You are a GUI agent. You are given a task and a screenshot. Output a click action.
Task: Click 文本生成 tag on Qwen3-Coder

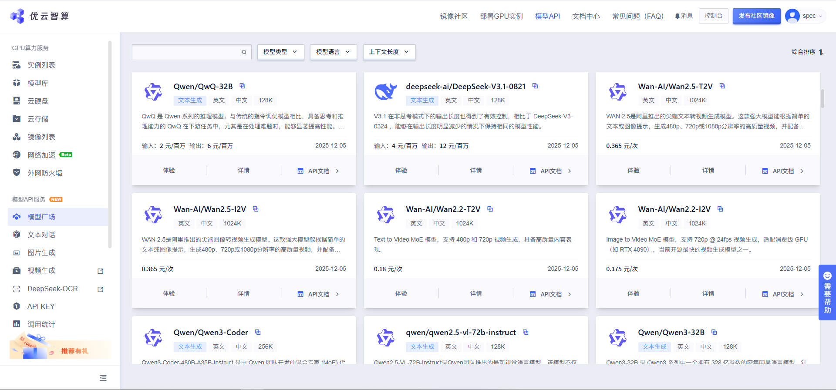(x=190, y=346)
